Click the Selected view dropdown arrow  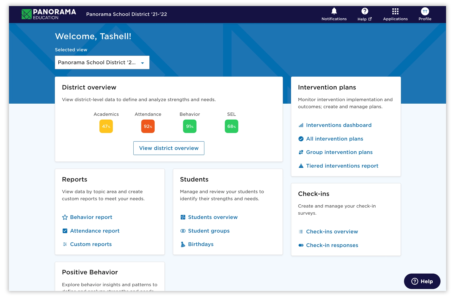point(143,63)
